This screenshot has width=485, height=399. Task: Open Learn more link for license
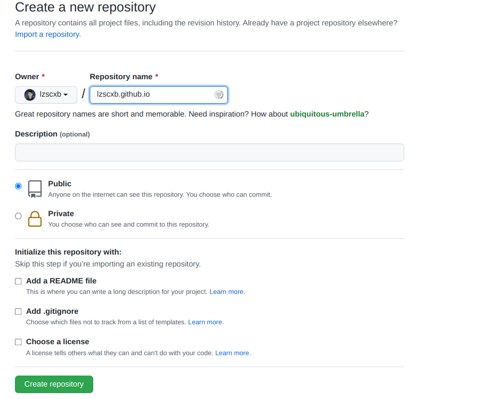click(232, 353)
